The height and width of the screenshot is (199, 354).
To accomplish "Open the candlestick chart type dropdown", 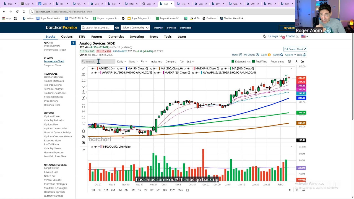I will click(x=144, y=62).
